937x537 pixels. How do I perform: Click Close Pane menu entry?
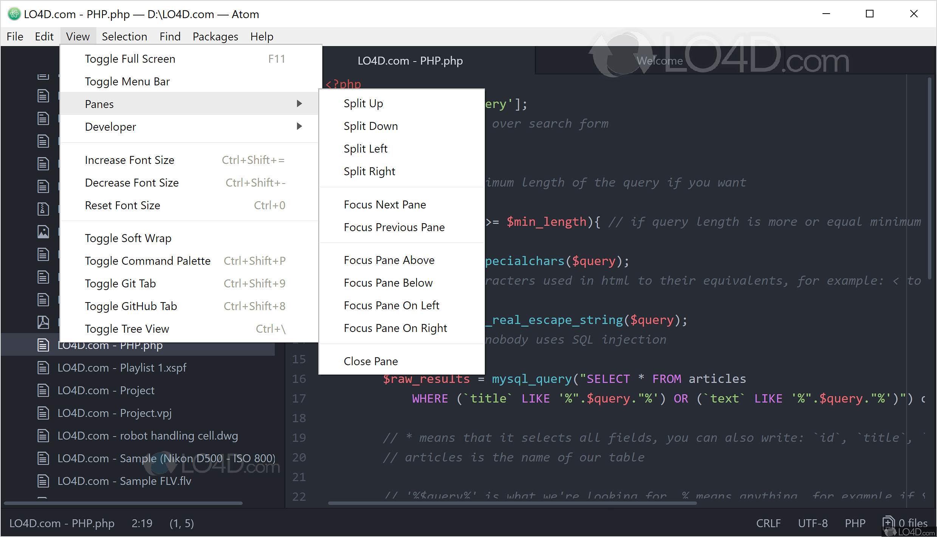pos(370,361)
